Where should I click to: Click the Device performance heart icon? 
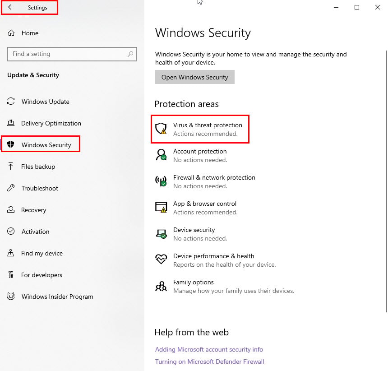point(161,259)
